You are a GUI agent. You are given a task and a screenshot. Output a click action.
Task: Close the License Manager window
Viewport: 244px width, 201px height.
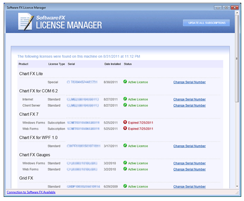click(235, 7)
